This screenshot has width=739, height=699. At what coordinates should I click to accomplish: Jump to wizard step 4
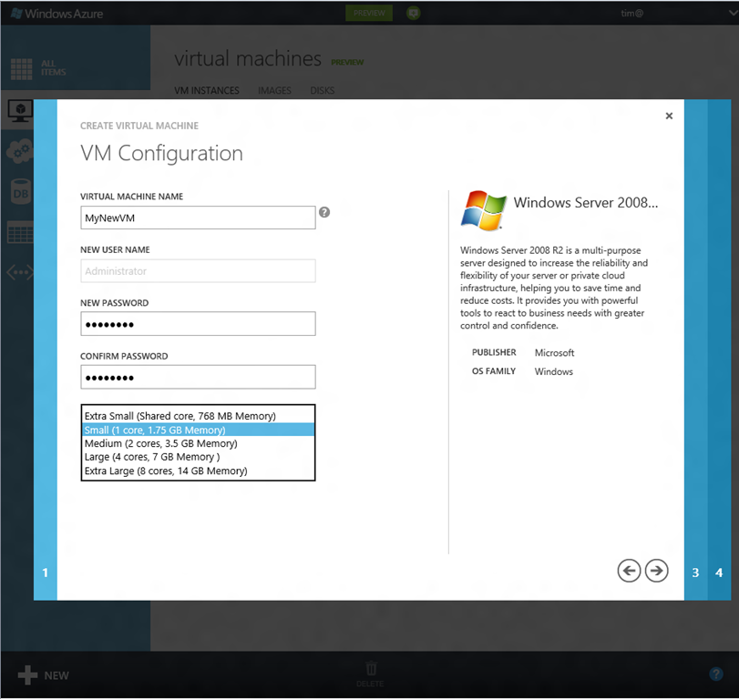pyautogui.click(x=719, y=572)
